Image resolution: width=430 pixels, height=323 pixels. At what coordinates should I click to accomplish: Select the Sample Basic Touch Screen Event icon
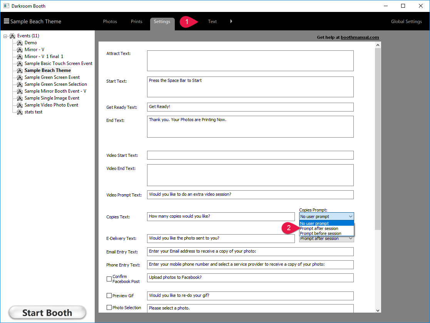pos(19,63)
